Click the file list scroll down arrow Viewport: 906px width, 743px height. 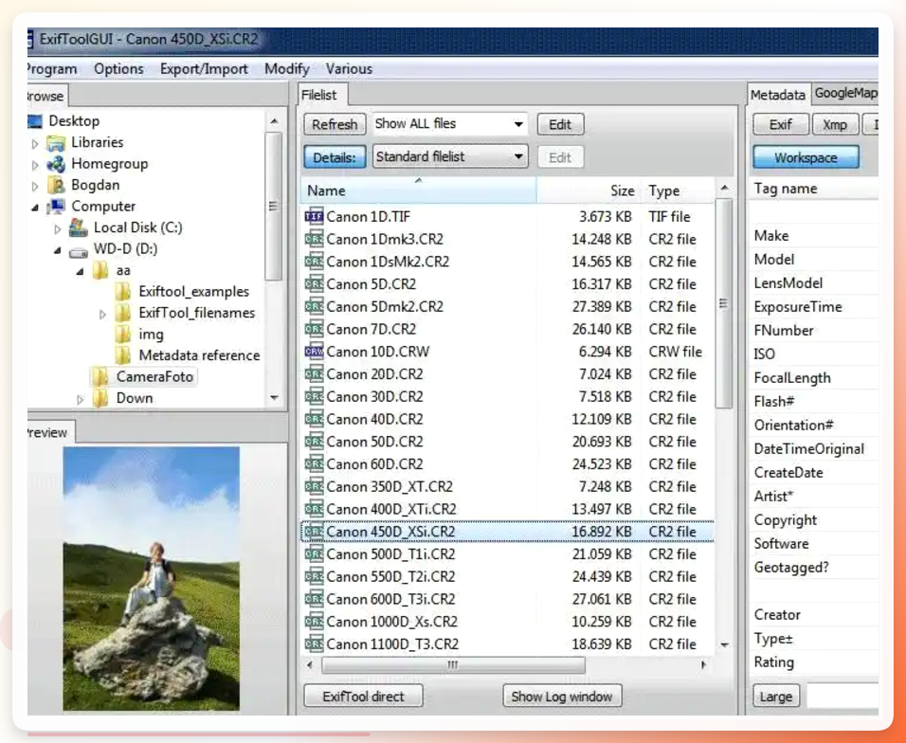point(725,644)
